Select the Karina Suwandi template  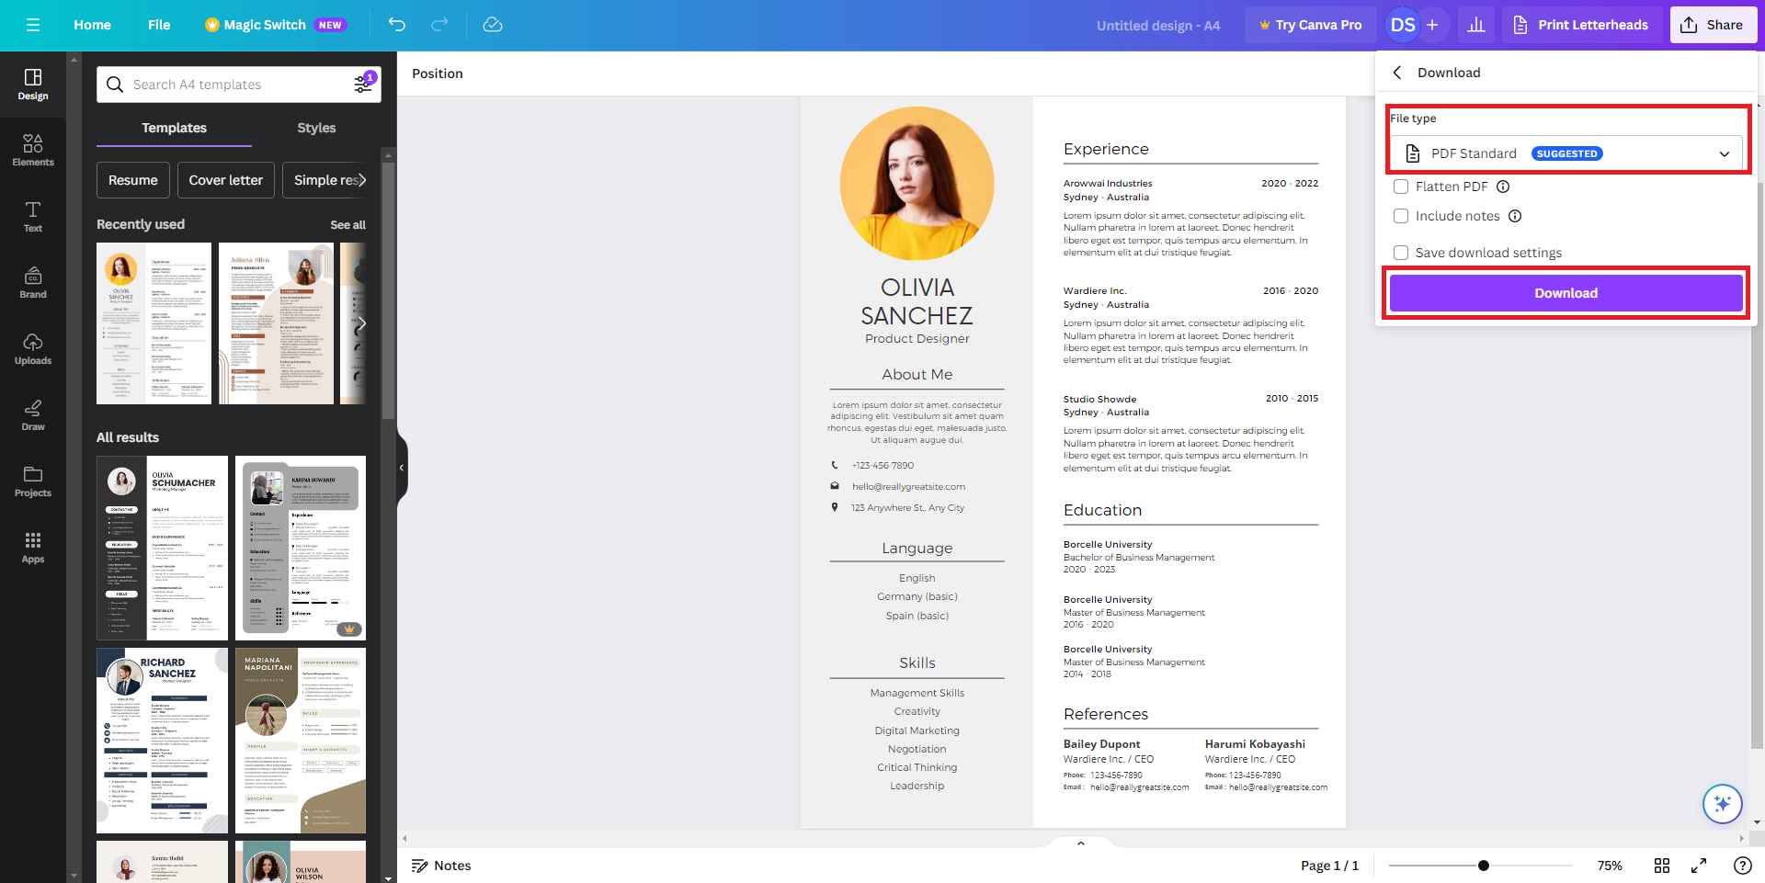coord(301,548)
